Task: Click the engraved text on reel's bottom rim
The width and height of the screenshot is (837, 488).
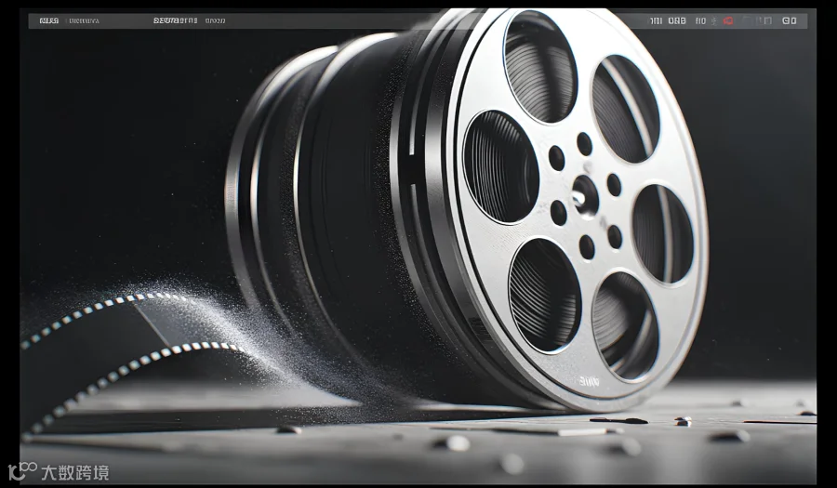Action: click(x=590, y=381)
